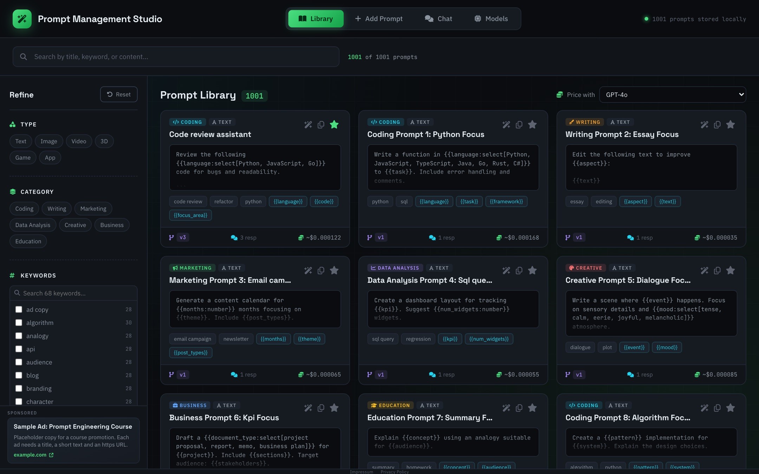This screenshot has width=759, height=474.
Task: Filter category by Marketing
Action: coord(93,209)
